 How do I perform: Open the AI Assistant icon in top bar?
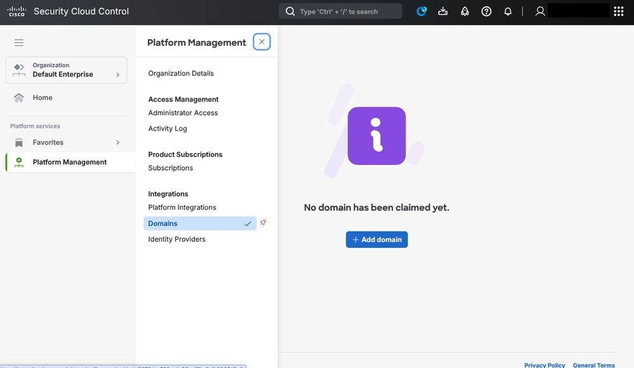click(421, 11)
